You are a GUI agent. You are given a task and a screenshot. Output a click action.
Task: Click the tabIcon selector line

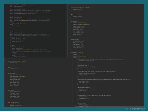coord(83,103)
